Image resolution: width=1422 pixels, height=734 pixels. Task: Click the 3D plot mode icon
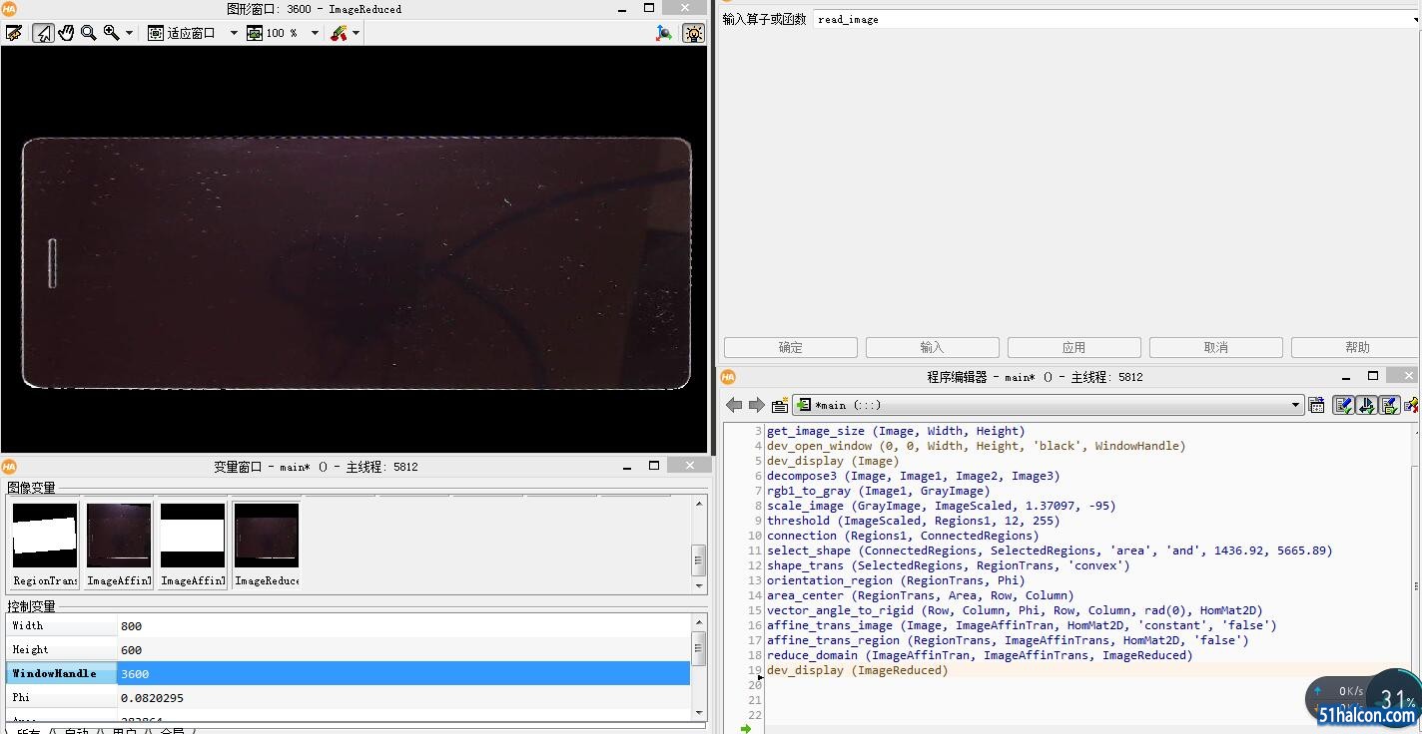pyautogui.click(x=664, y=33)
